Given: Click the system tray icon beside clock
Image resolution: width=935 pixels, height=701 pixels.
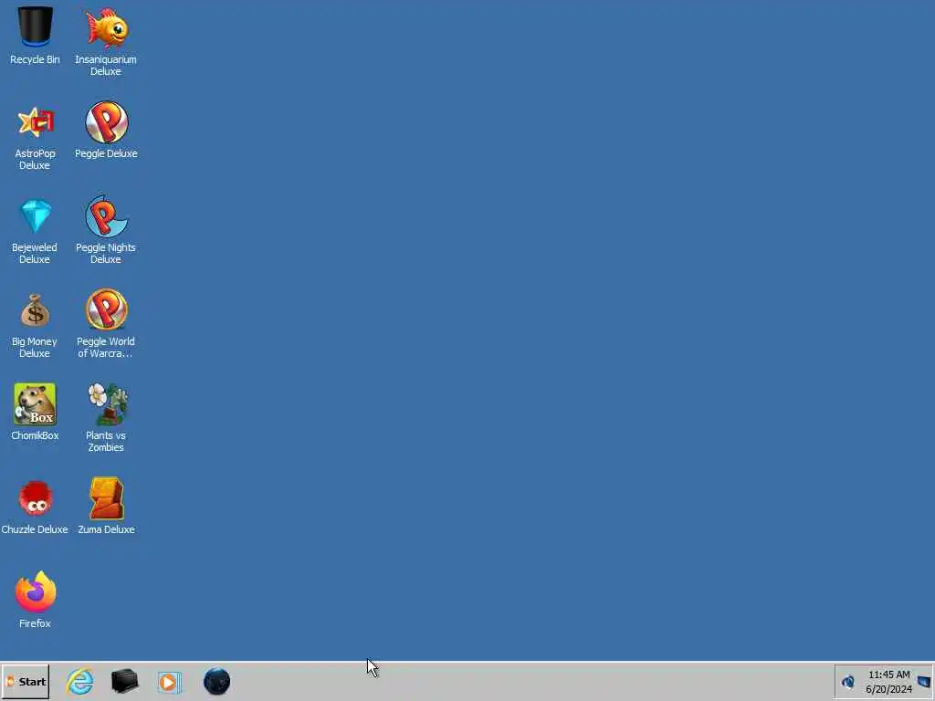Looking at the screenshot, I should click(848, 681).
